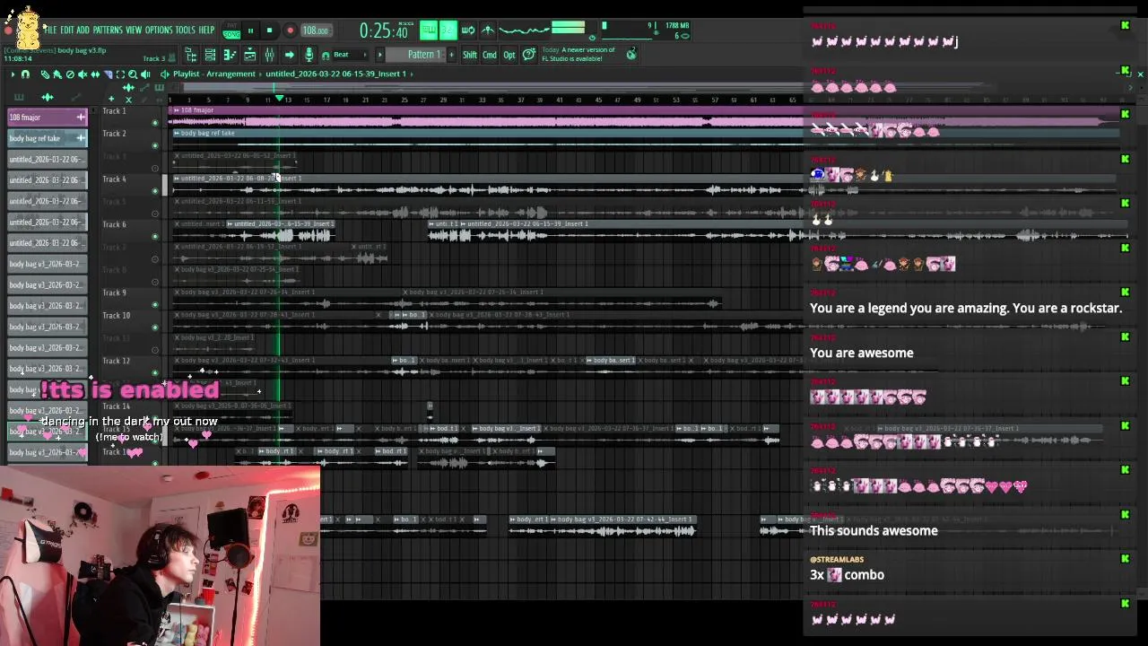Toggle the metronome icon
1148x646 pixels.
click(x=488, y=31)
